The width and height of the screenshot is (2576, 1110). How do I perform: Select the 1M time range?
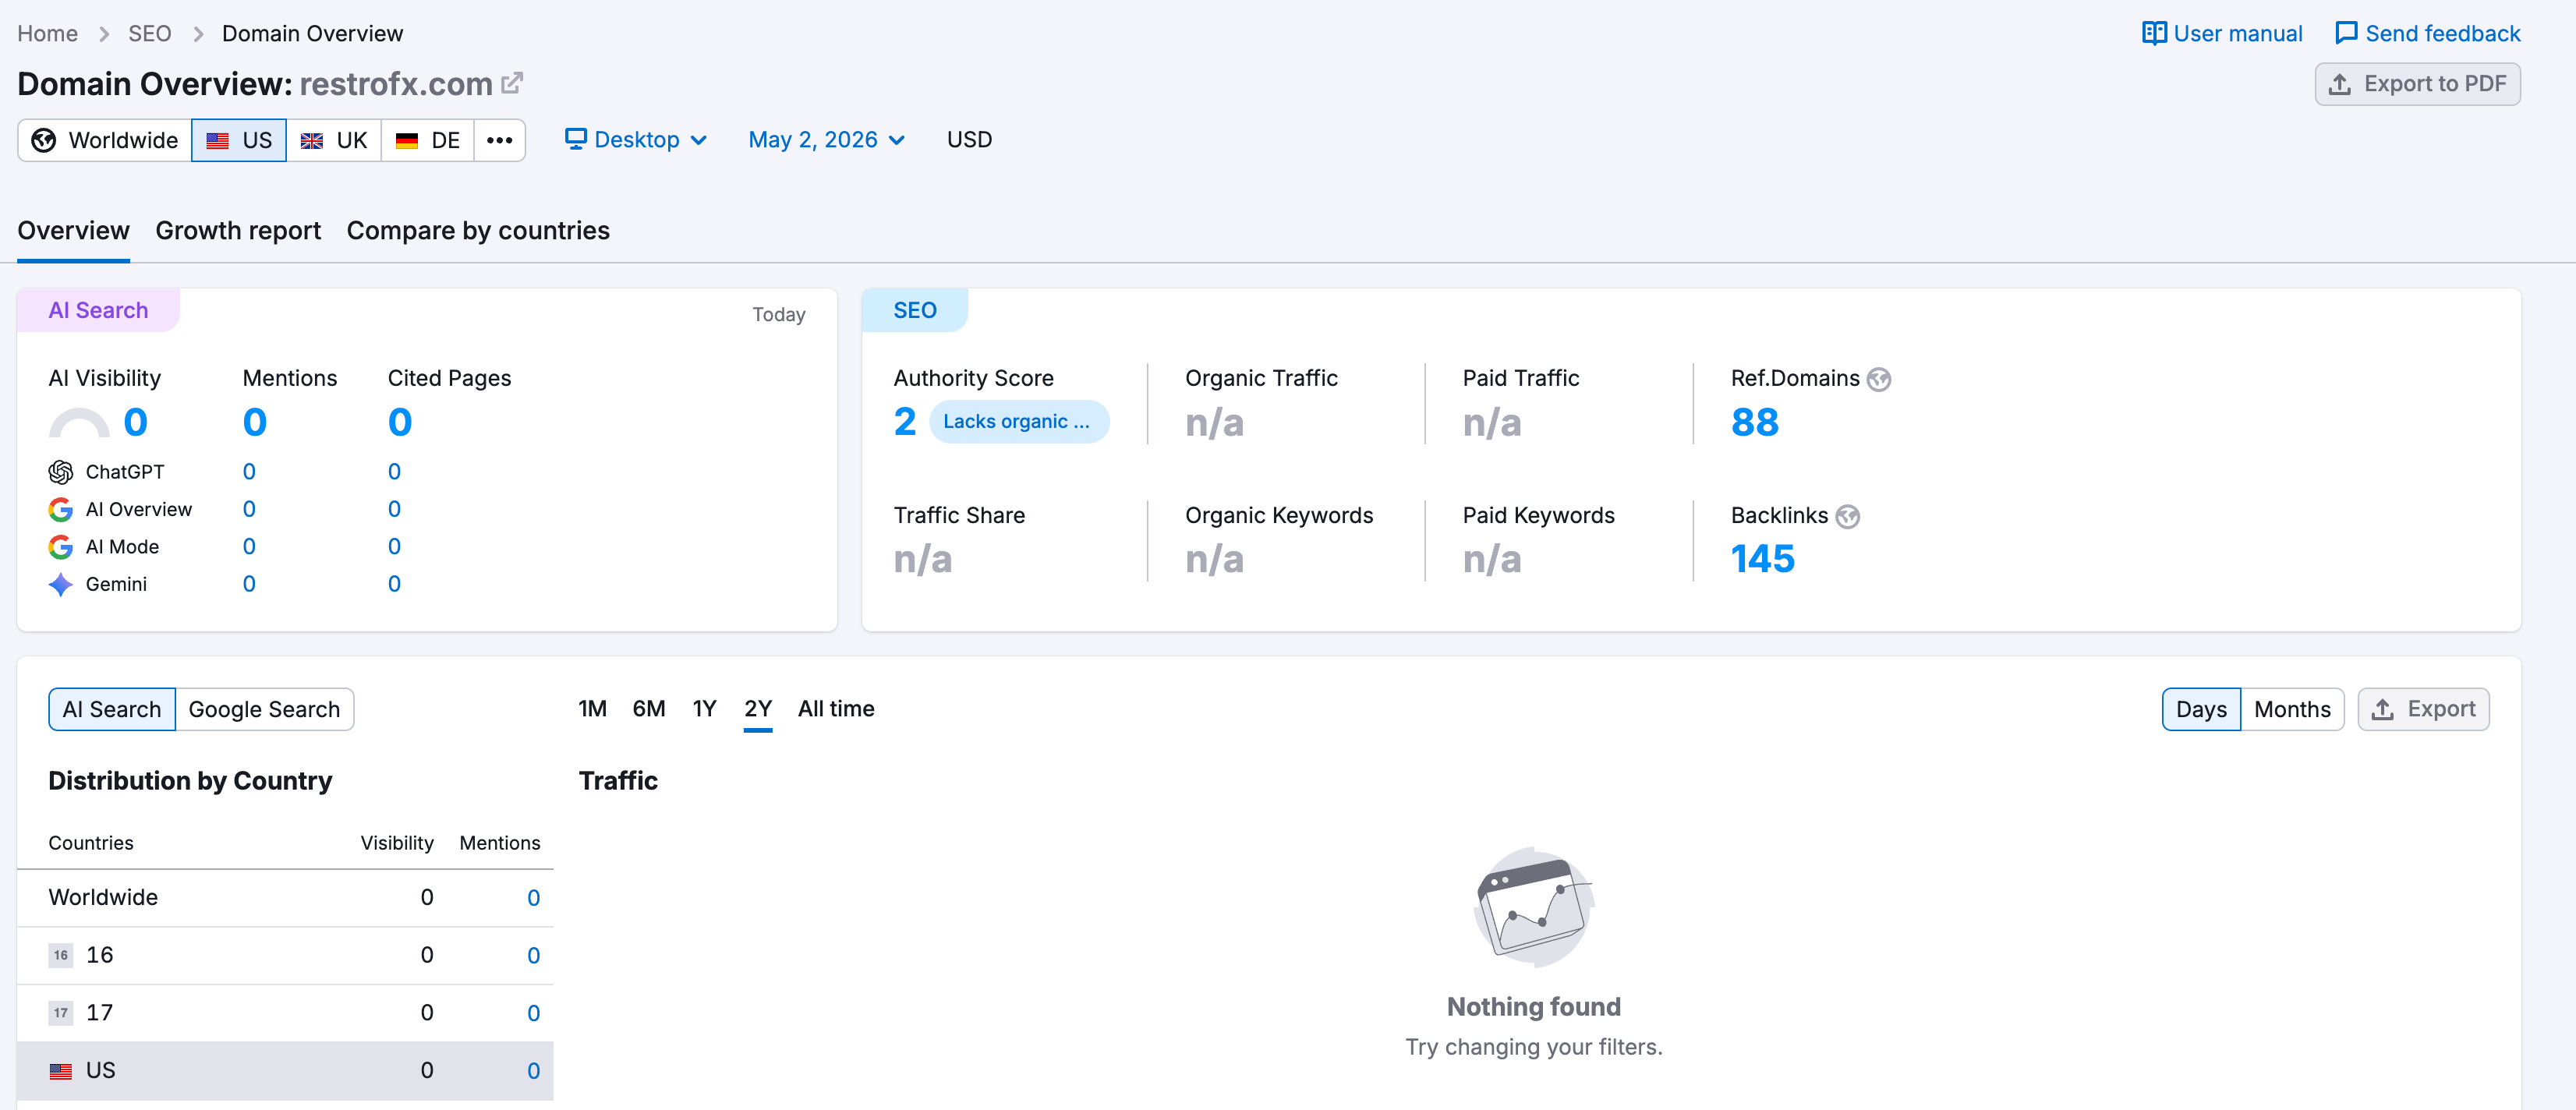click(593, 709)
